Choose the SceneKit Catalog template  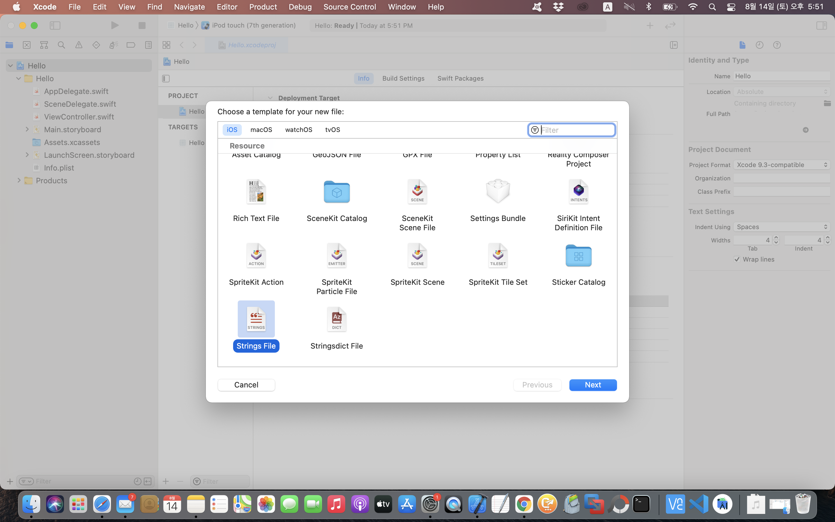336,192
